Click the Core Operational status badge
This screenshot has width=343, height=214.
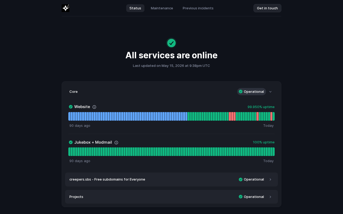tap(251, 91)
